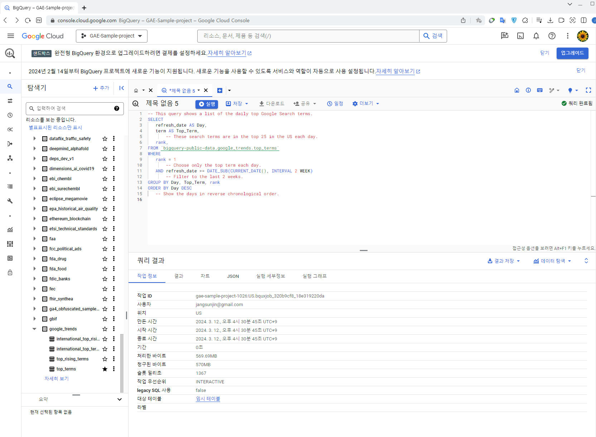Expand the fhir_synthea dataset
596x437 pixels.
coord(34,299)
